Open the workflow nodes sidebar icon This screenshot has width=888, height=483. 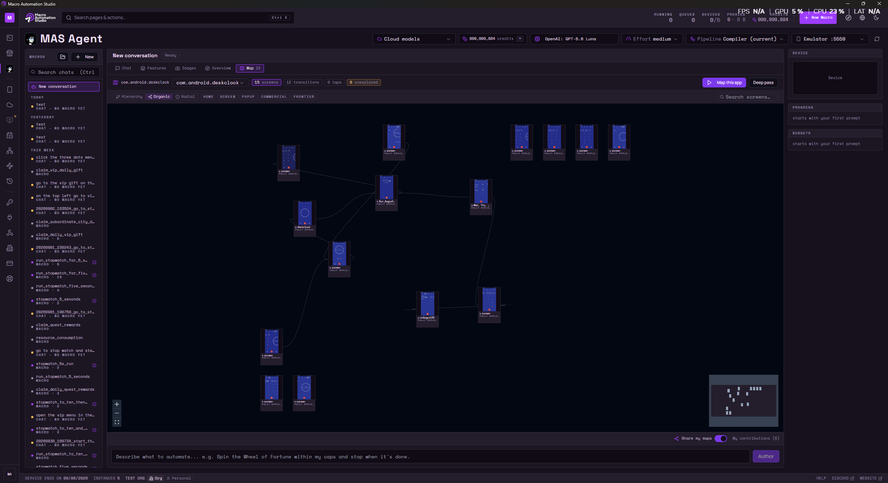point(9,166)
